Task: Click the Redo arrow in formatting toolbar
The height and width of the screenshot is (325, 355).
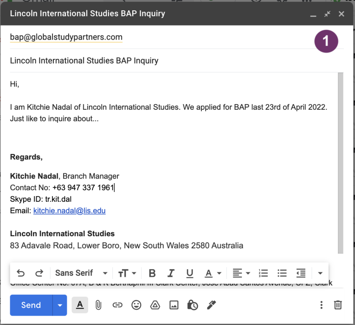Action: (x=39, y=273)
